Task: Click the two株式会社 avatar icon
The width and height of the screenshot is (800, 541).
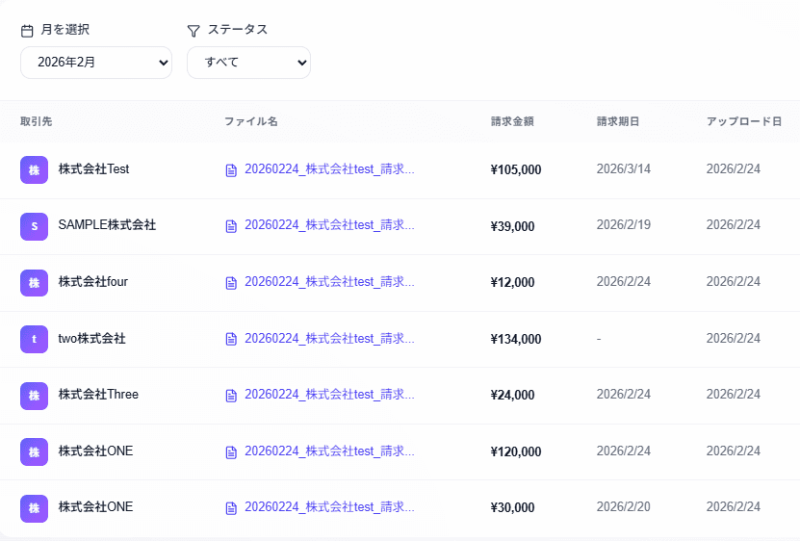Action: pos(35,339)
